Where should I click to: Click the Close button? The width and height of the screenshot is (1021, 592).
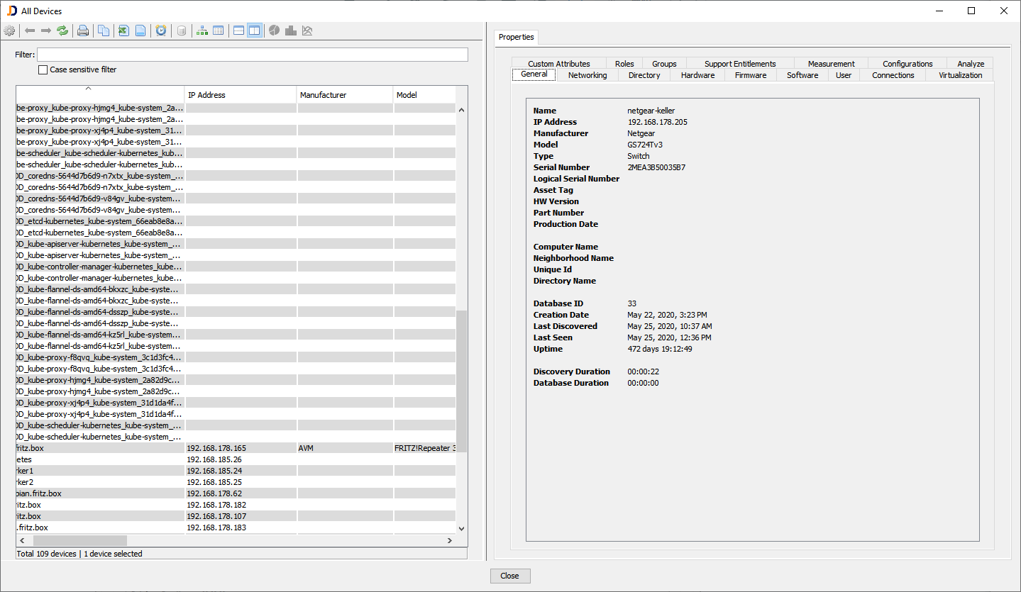tap(509, 575)
